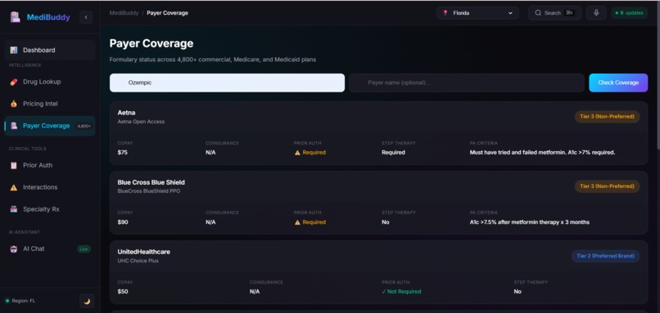Click the Tier 2 (Preferred Brand) badge
Image resolution: width=660 pixels, height=313 pixels.
click(x=605, y=256)
